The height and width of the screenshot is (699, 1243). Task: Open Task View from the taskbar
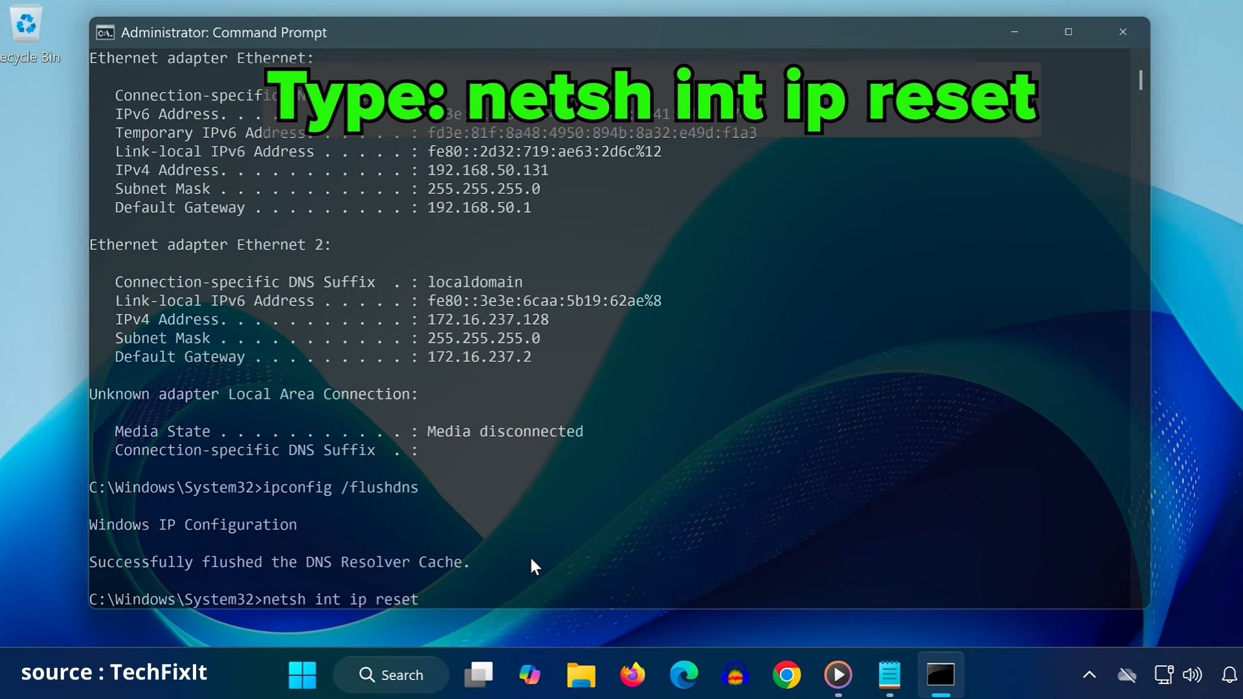tap(478, 675)
